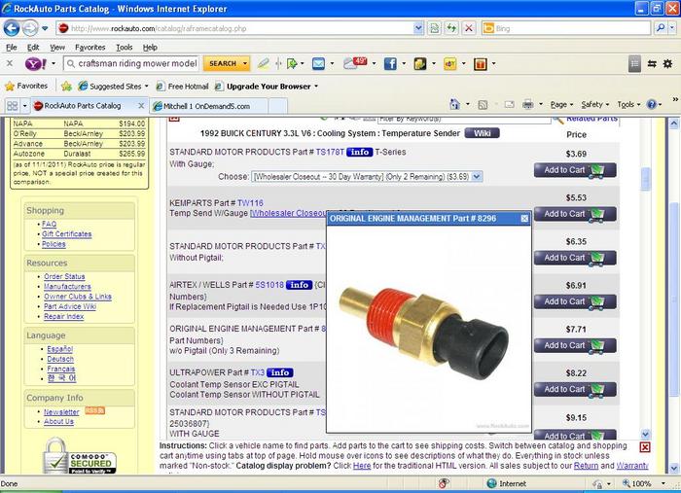Click the catalog frame scrollbar down arrow
The height and width of the screenshot is (493, 681).
click(x=645, y=434)
